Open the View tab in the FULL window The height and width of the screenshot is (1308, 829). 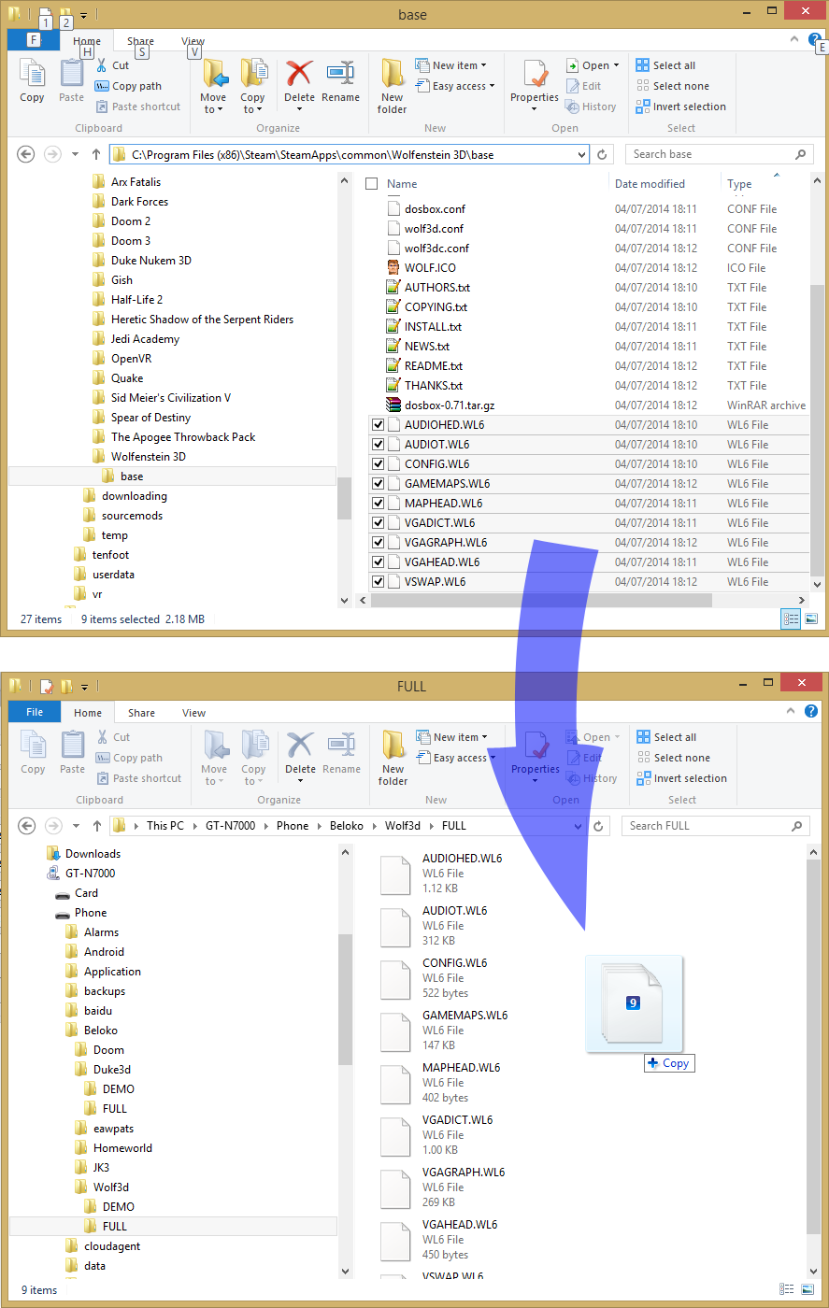pyautogui.click(x=193, y=713)
